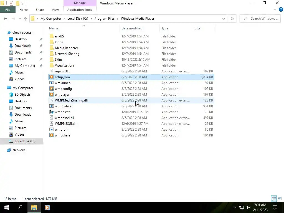Select the en-US folder icon
The image size is (284, 213).
coord(52,36)
